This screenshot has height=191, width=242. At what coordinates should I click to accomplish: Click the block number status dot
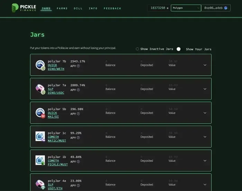(168, 8)
